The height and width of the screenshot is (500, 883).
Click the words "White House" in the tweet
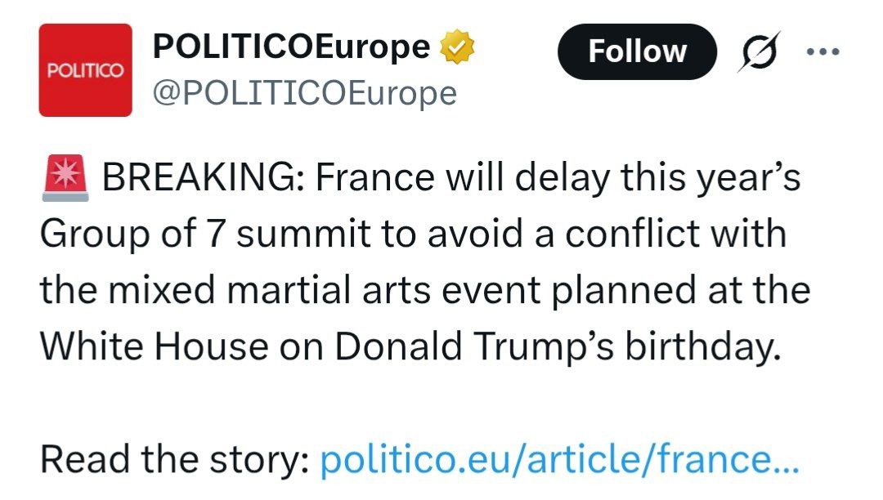154,346
